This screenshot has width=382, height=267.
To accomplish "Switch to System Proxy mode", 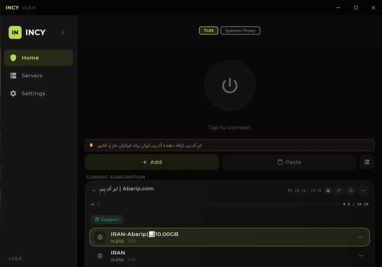I will click(x=240, y=31).
